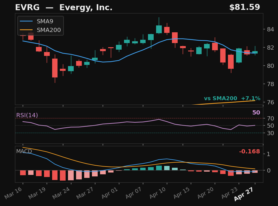Click the RSI peak near Apr 10
Screen dimensions: 278x206
(x=158, y=119)
